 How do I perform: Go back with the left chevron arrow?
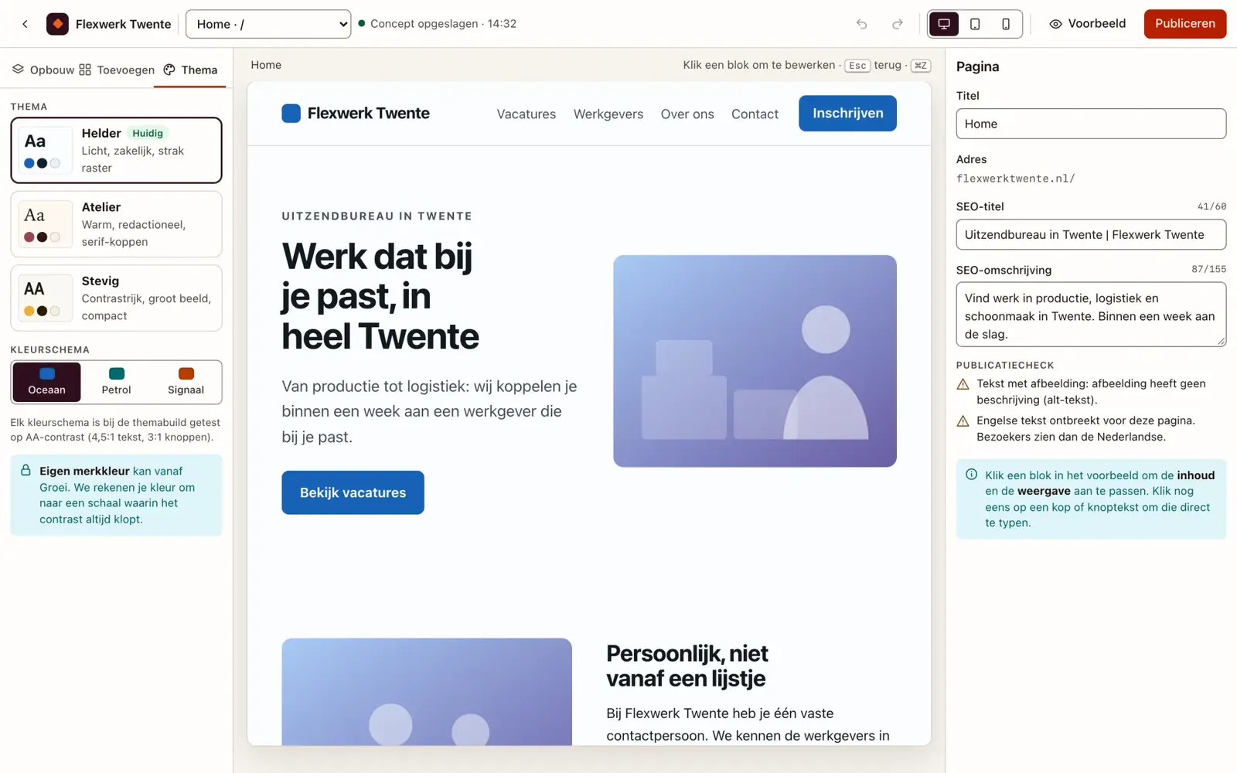point(25,24)
